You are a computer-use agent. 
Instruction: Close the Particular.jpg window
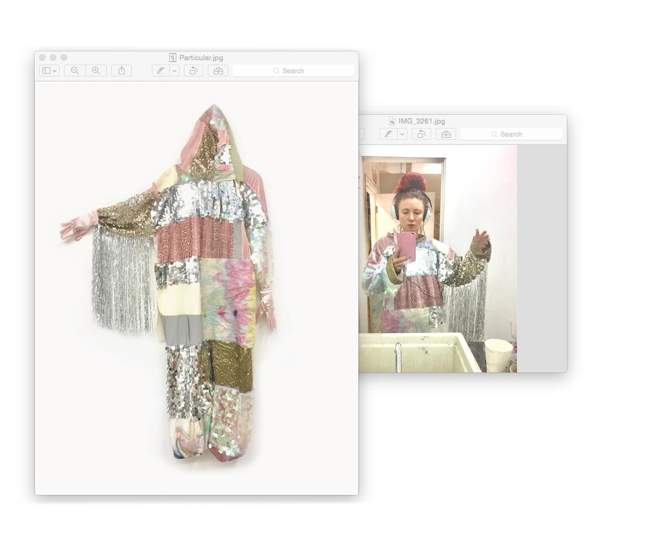tap(42, 58)
